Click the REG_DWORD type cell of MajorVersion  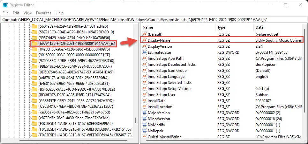pyautogui.click(x=228, y=113)
